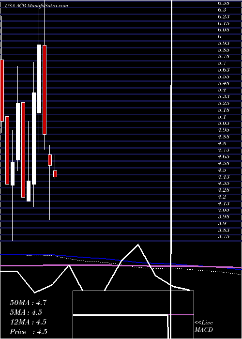Image resolution: width=242 pixels, height=339 pixels.
Task: Click the 3.9 price axis label
Action: 222,223
